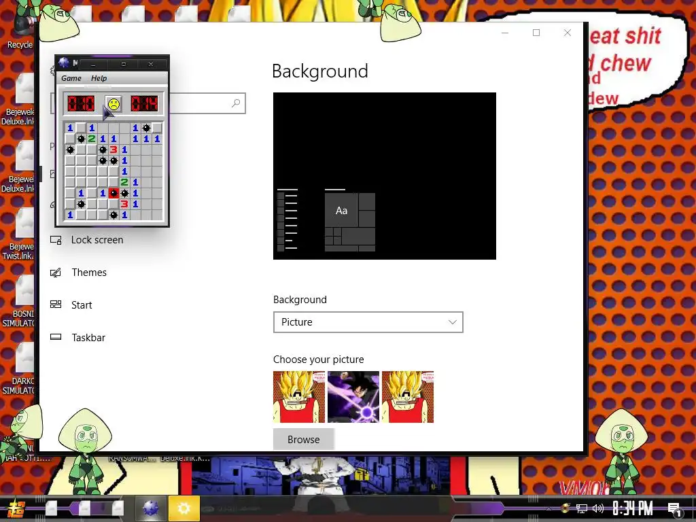
Task: Click the volume speaker icon in the tray
Action: (x=598, y=508)
